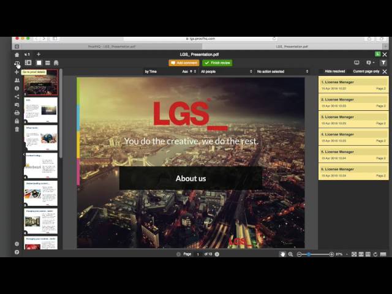Open comment 3. License Manager
392x294 pixels.
pos(353,120)
